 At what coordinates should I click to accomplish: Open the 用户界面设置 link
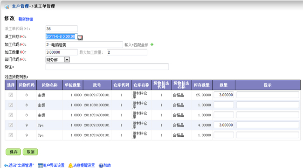click(54, 166)
